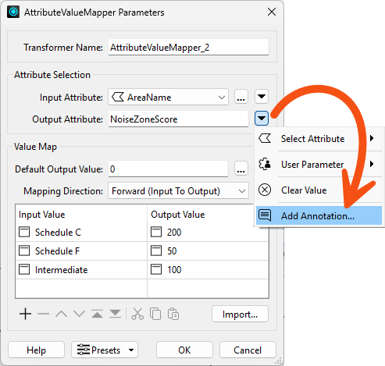Viewport: 385px width, 366px height.
Task: Expand Select Attribute submenu arrow
Action: pos(372,138)
